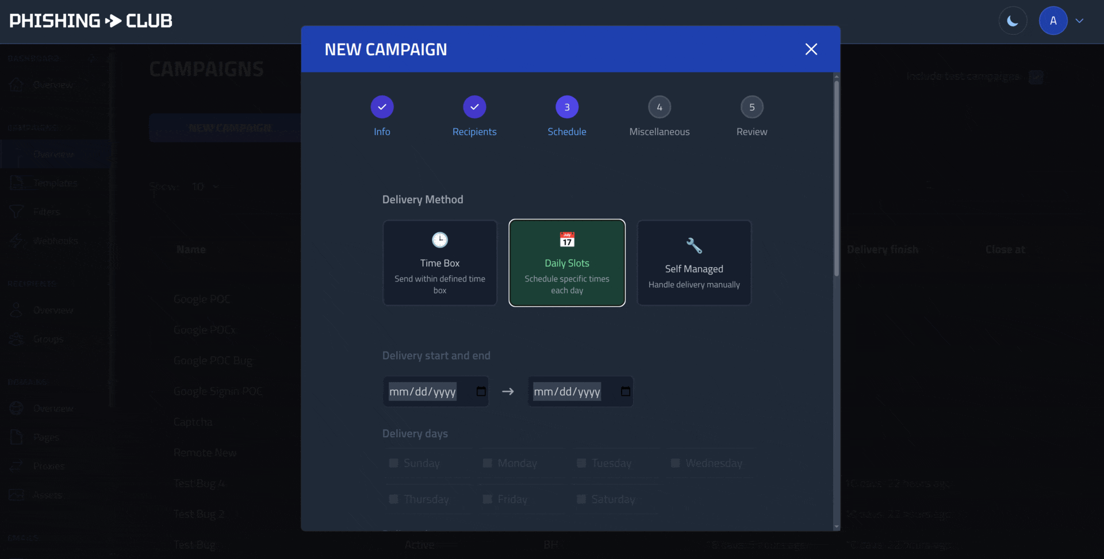
Task: Choose the Self Managed delivery method
Action: pyautogui.click(x=694, y=263)
